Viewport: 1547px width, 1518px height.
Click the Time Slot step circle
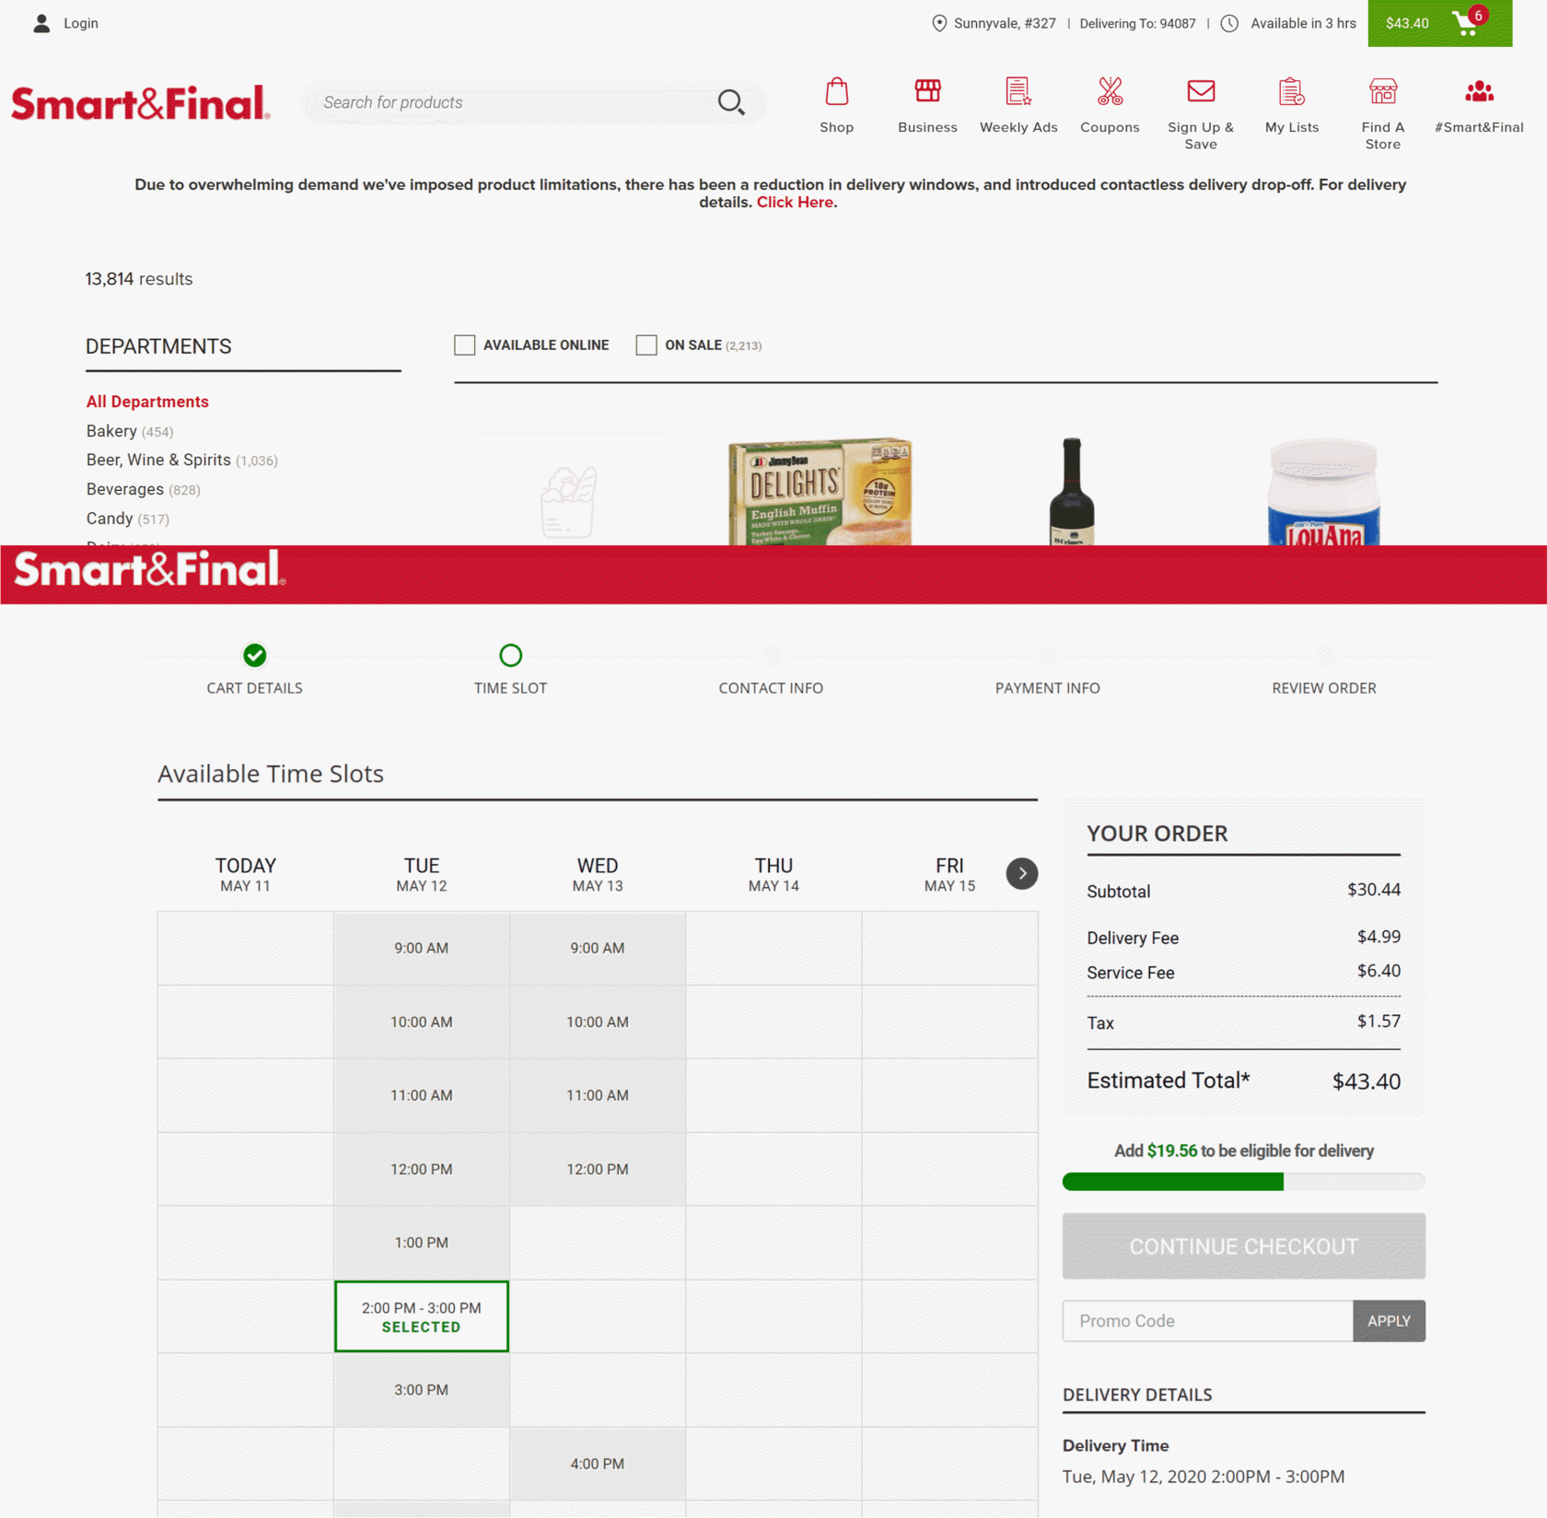coord(510,655)
